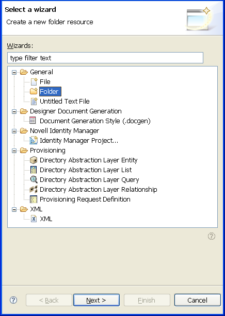The width and height of the screenshot is (225, 316).
Task: Select Directory Abstraction Layer List
Action: point(86,170)
